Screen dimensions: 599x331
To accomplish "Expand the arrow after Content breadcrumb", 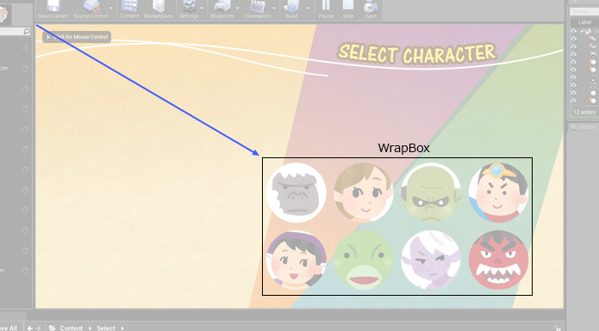I will pyautogui.click(x=90, y=328).
